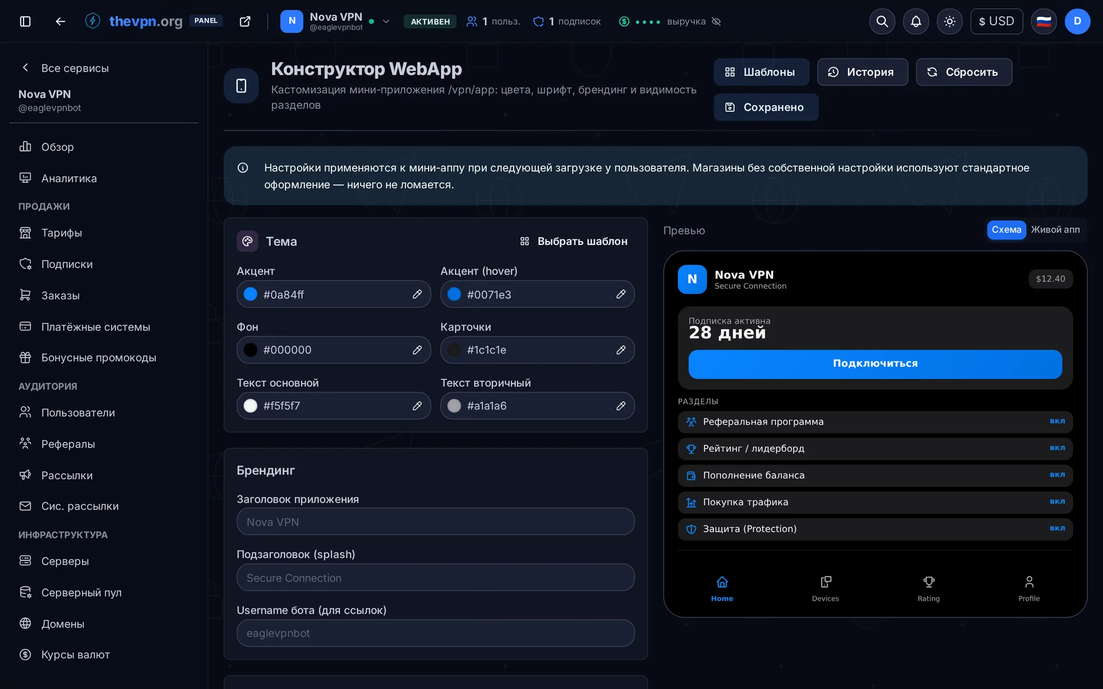Open the USD currency selector
Image resolution: width=1103 pixels, height=689 pixels.
(997, 21)
